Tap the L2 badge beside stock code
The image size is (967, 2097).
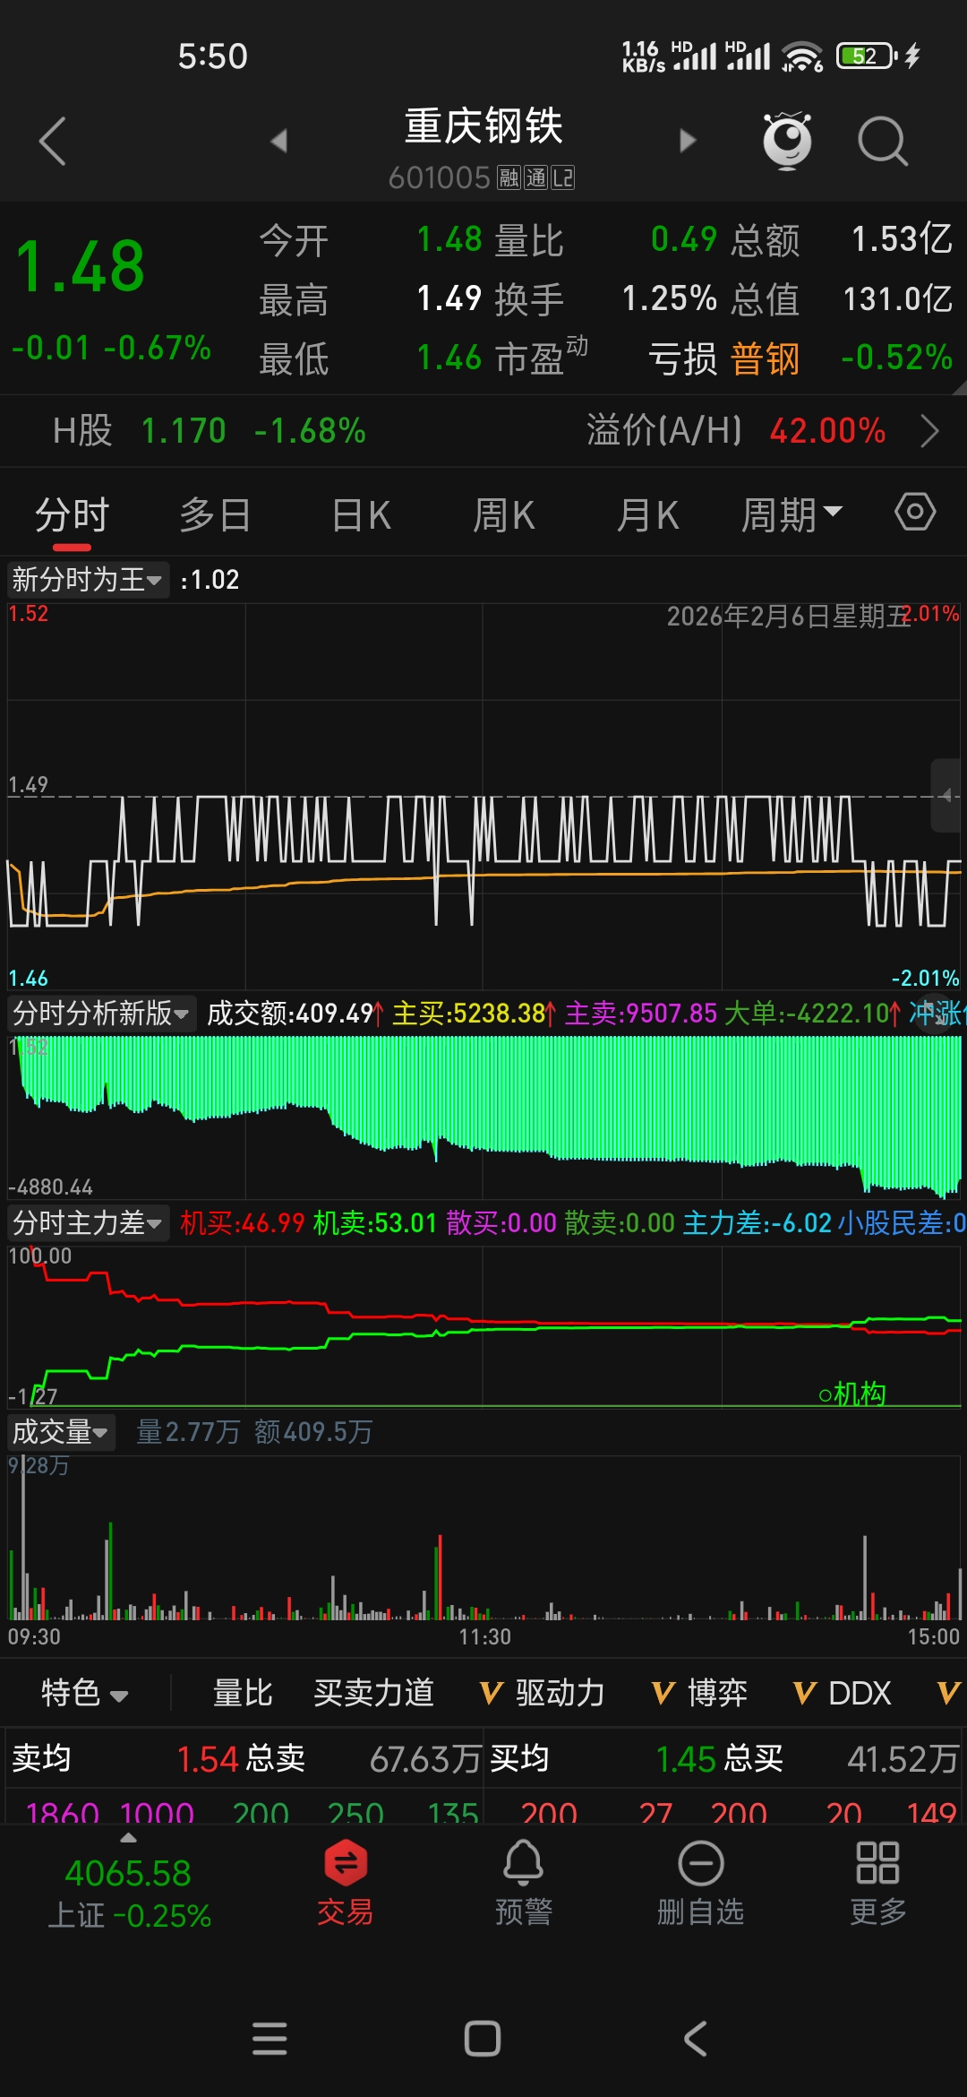562,177
